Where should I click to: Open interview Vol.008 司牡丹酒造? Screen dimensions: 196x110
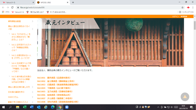click(x=58, y=102)
